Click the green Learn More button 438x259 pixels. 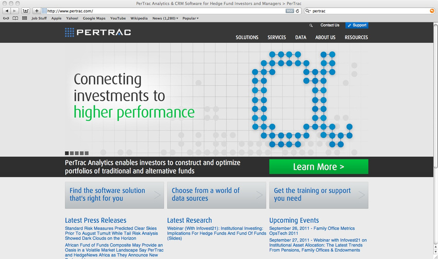318,167
